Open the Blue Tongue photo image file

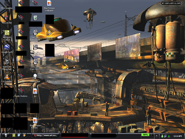pos(35,123)
